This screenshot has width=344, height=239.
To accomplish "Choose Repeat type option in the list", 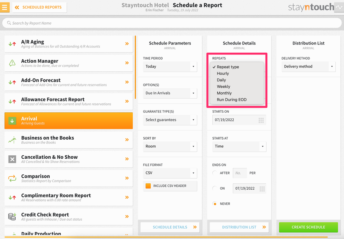I will pos(237,67).
